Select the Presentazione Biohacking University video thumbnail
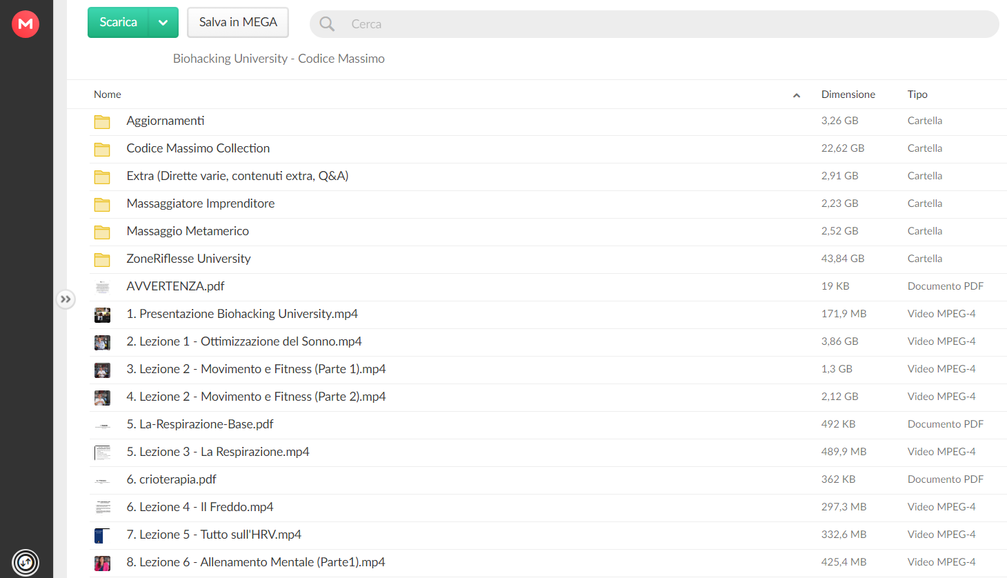 coord(102,315)
